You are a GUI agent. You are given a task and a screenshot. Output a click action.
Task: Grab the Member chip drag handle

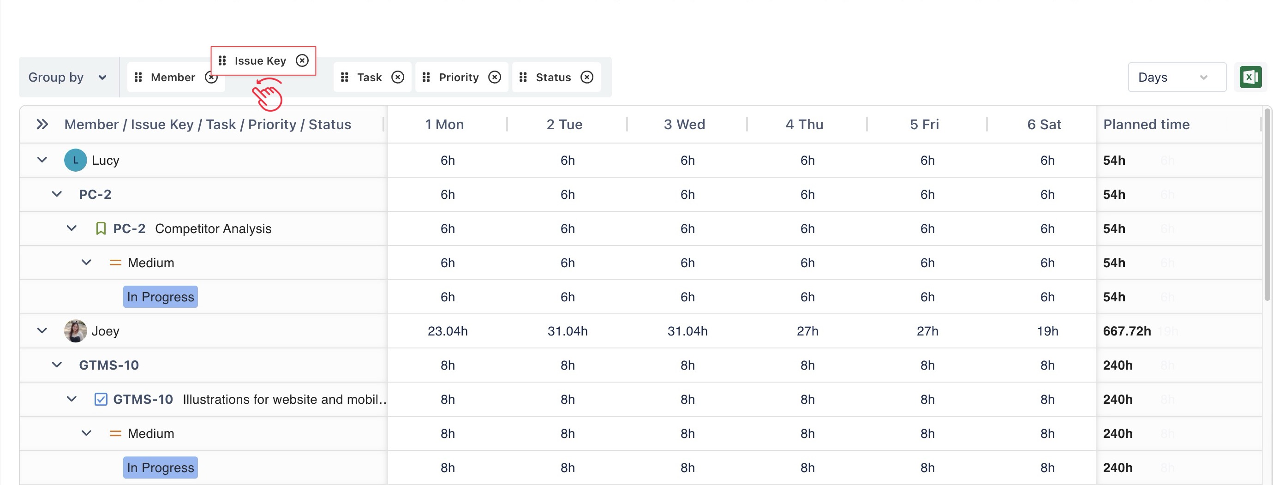click(138, 77)
